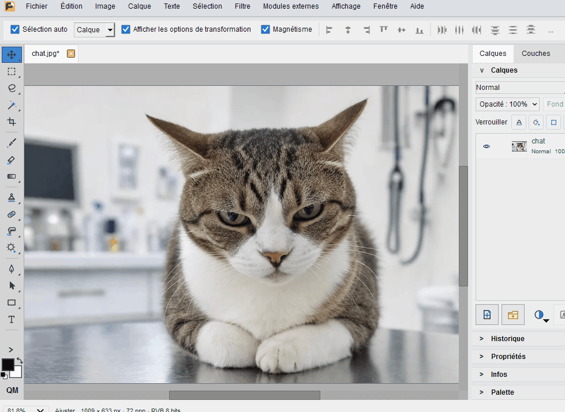Activate the Dodge tool
The width and height of the screenshot is (565, 412).
[x=12, y=248]
